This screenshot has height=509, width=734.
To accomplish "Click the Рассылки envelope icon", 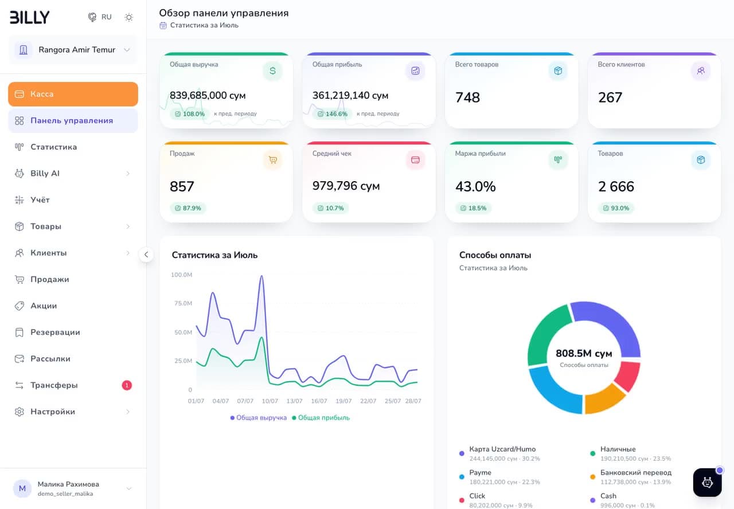I will click(19, 359).
